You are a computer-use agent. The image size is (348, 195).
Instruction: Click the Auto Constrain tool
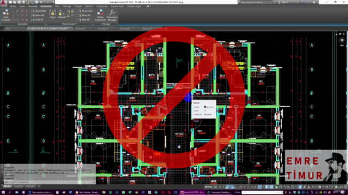(6, 15)
